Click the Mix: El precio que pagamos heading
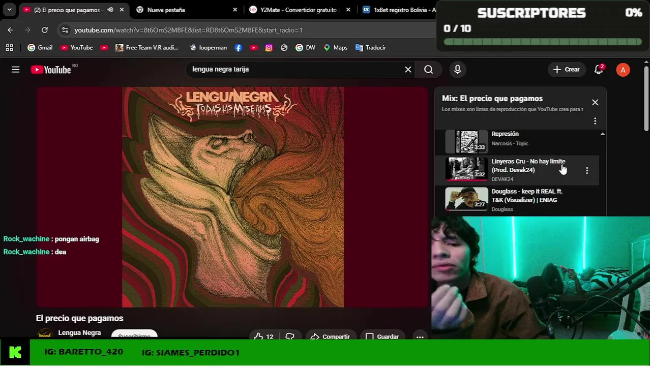The height and width of the screenshot is (366, 650). click(492, 99)
